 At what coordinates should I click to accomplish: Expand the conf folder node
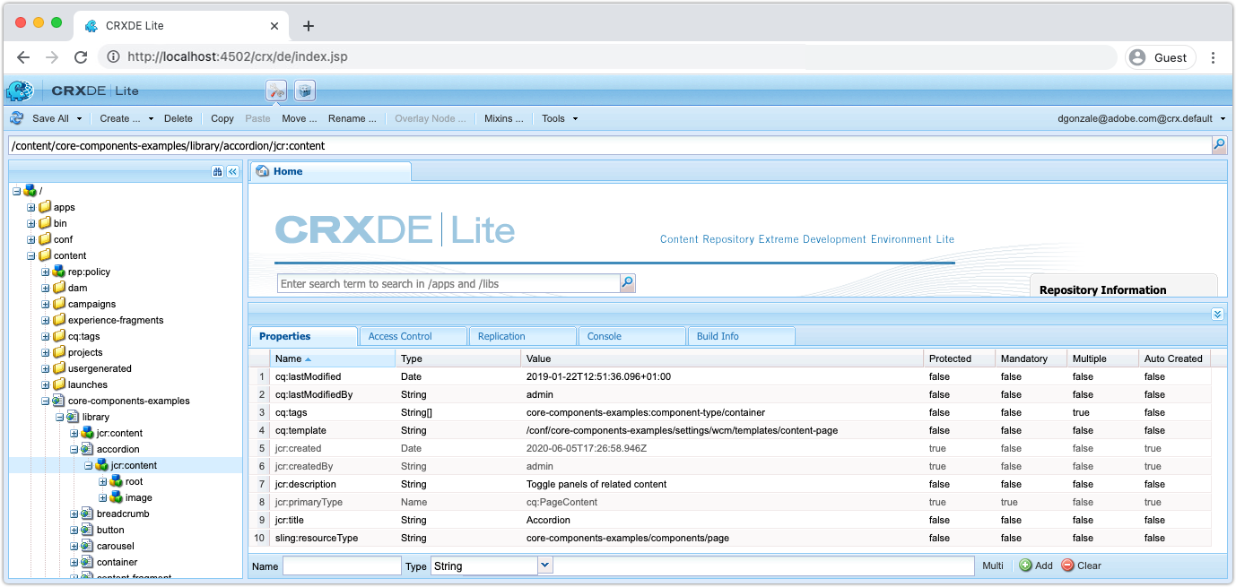(x=31, y=239)
